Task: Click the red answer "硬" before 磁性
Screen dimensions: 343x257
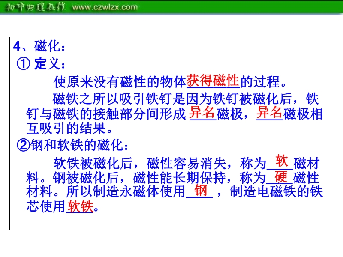Action: coord(281,176)
